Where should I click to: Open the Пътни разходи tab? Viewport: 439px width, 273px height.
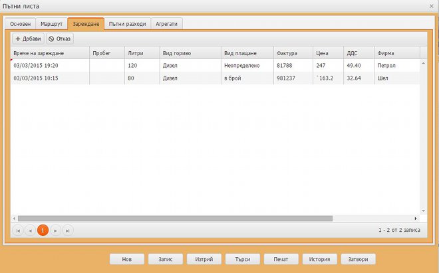[x=127, y=23]
